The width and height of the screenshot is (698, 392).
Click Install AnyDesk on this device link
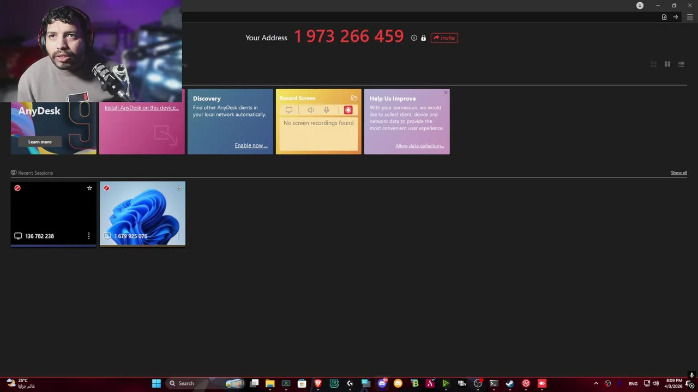[141, 108]
